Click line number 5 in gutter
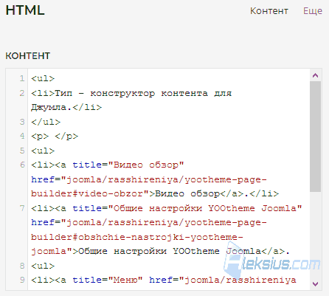Image resolution: width=329 pixels, height=296 pixels. [22, 151]
